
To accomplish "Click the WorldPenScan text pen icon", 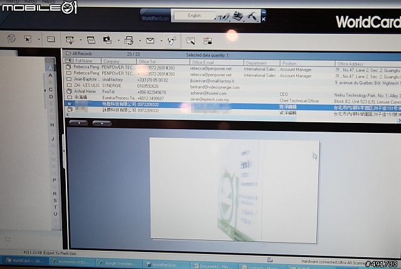I will (x=223, y=17).
